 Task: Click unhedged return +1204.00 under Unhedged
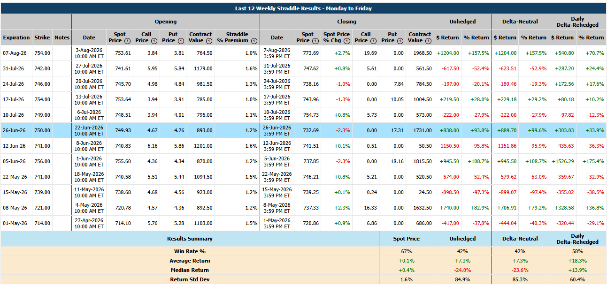point(448,53)
